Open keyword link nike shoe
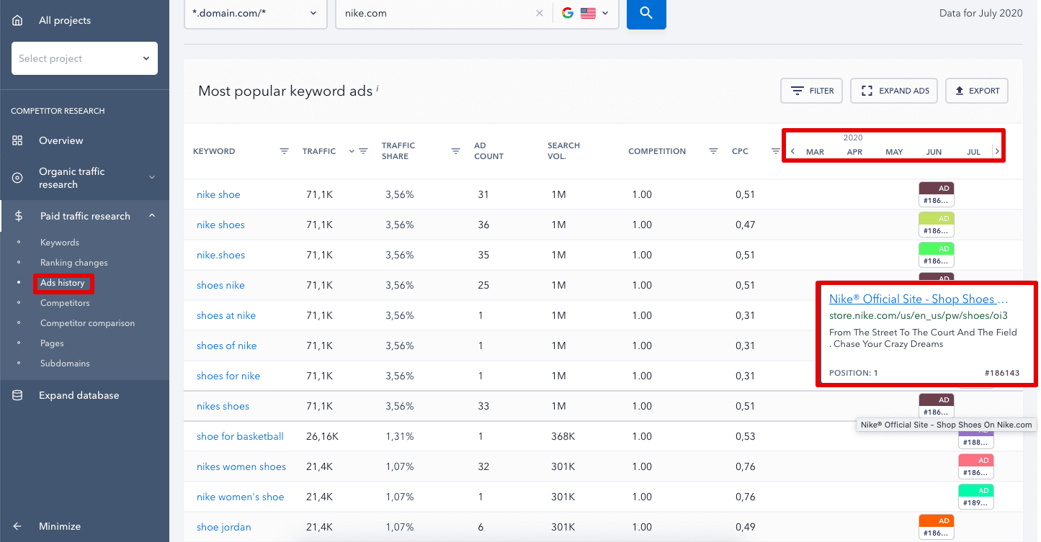The height and width of the screenshot is (542, 1041). (x=218, y=194)
